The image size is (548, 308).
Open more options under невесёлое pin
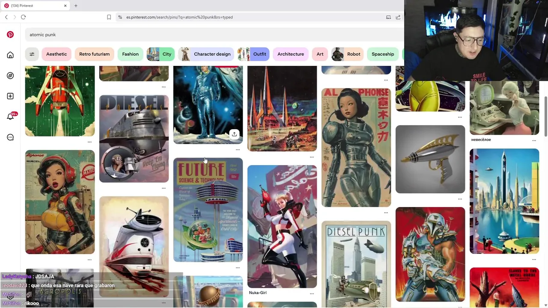pos(534,140)
